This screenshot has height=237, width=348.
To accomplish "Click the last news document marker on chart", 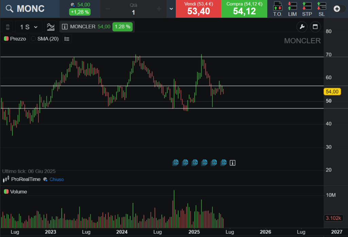I will coord(223,163).
